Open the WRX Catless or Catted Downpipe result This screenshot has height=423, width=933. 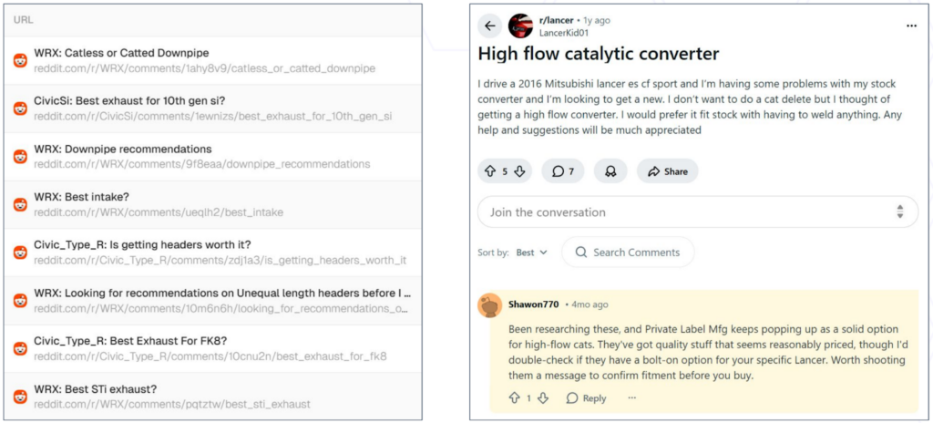(121, 54)
